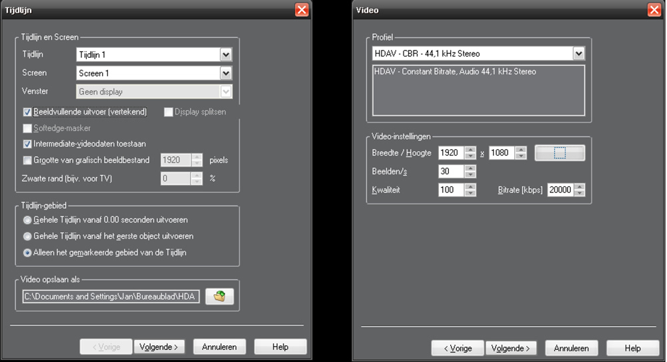This screenshot has width=667, height=362.
Task: Select Gehele Tijdlijn vanaf 0.00 seconden uitvoeren
Action: 27,220
